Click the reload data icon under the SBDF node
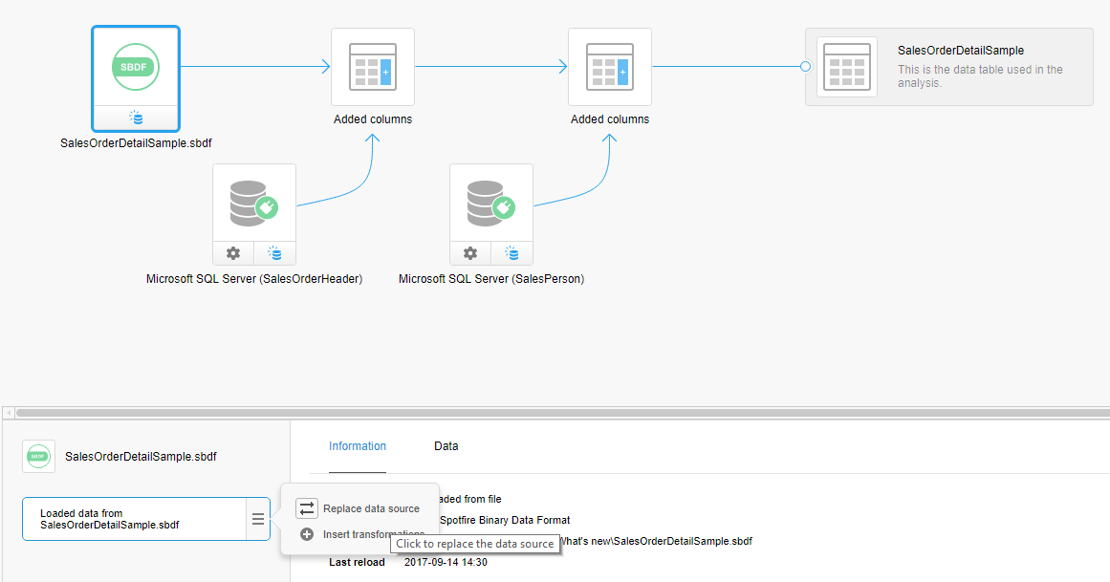 (136, 118)
